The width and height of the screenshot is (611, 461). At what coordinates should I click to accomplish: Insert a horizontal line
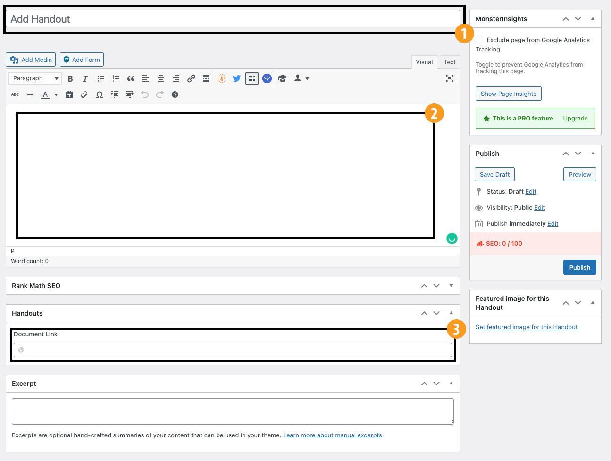30,94
